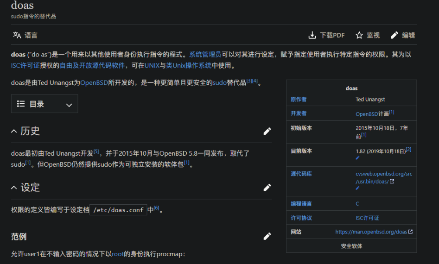Screen dimensions: 439x264
Task: Click external link icon after usr.bin/doas/
Action: [x=392, y=181]
